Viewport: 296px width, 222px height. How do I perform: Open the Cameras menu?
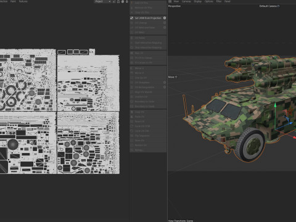tap(186, 1)
